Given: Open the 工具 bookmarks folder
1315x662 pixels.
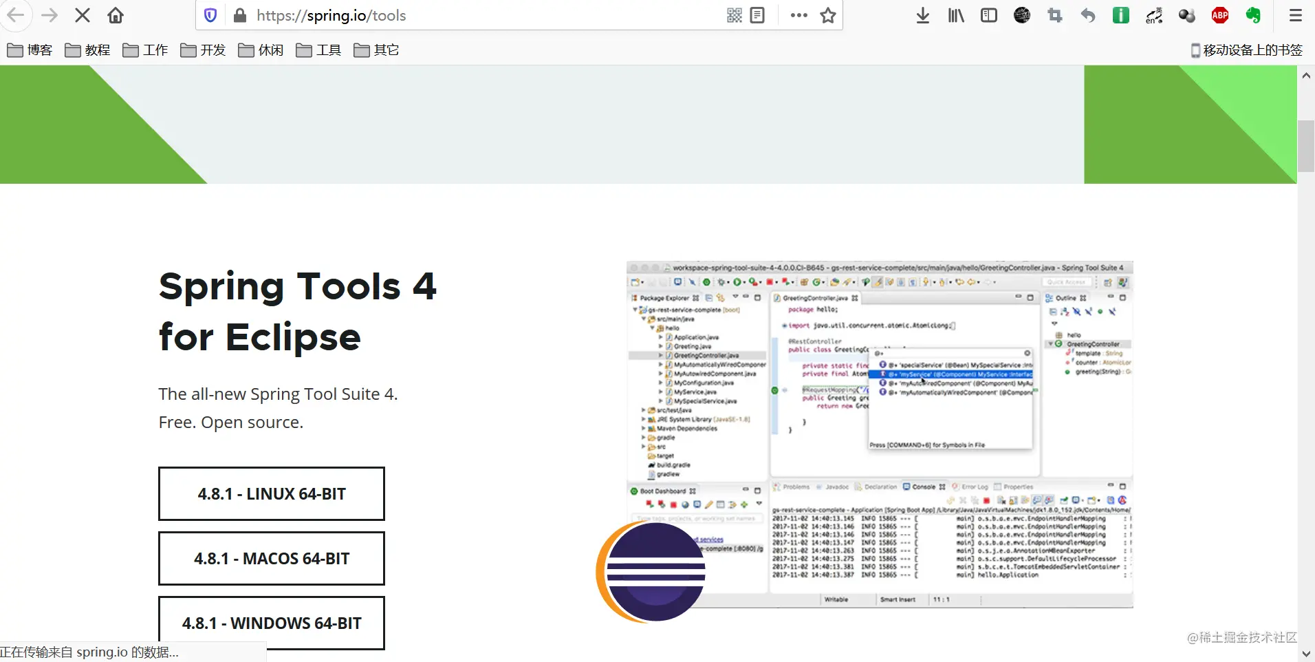Looking at the screenshot, I should [318, 50].
